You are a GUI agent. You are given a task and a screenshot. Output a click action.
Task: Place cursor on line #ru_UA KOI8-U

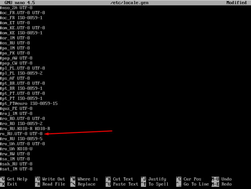[x=16, y=149]
